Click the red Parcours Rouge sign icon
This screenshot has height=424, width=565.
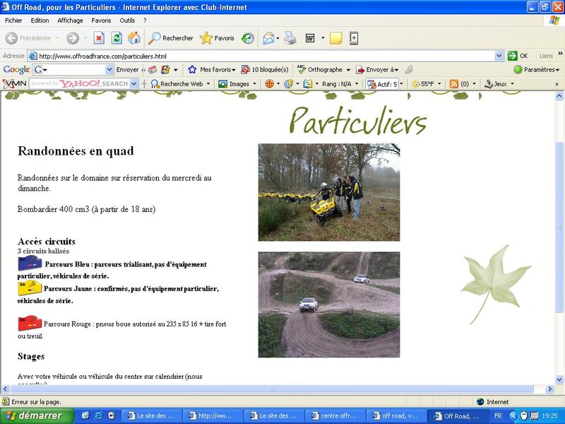coord(30,323)
